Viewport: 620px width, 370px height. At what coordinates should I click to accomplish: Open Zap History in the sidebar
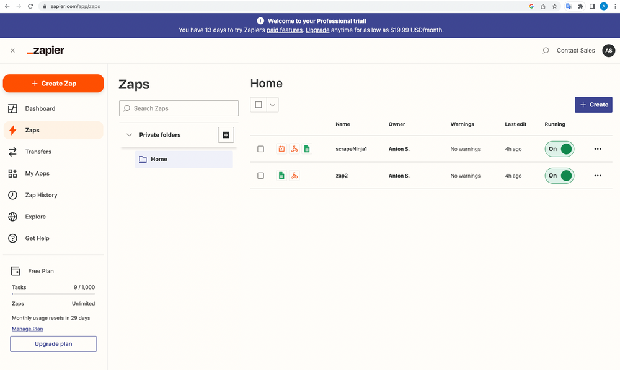(41, 195)
